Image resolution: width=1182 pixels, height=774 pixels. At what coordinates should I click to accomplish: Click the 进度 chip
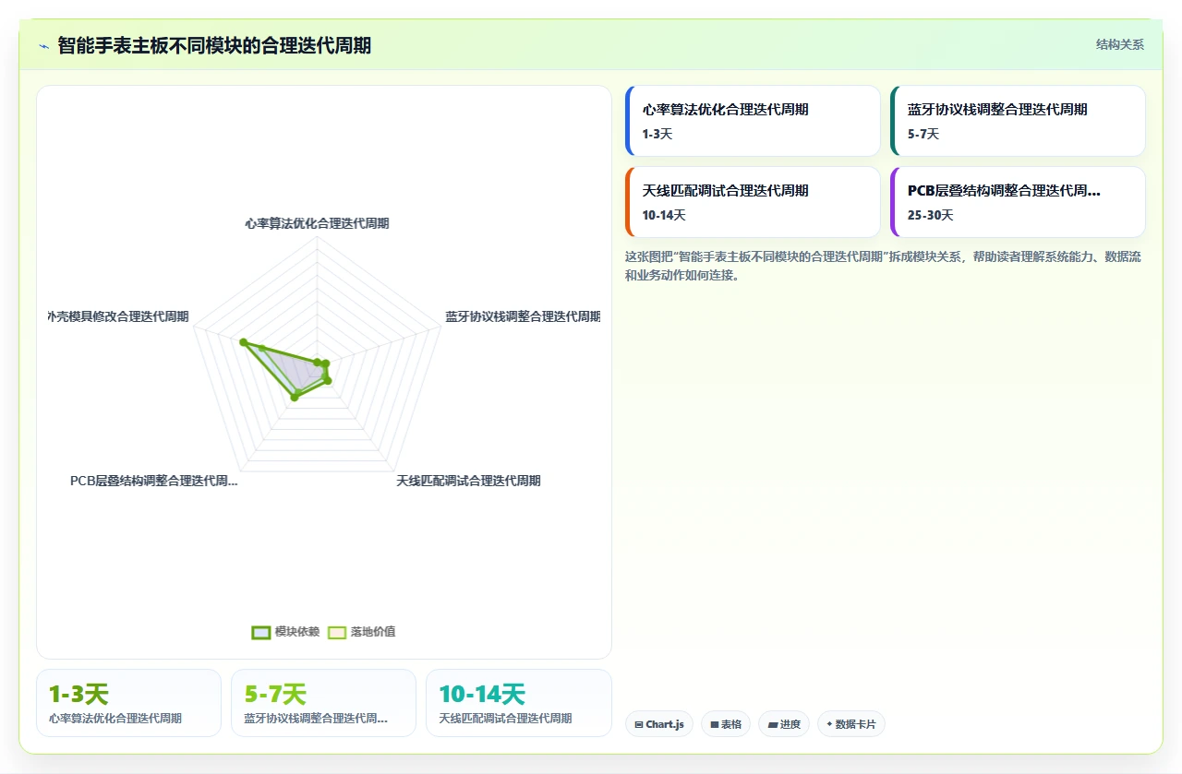coord(784,724)
